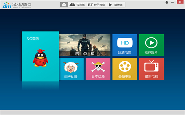Viewport: 185px width, 115px height.
Task: Click the 500动漫网 logo
Action: [x=17, y=5]
